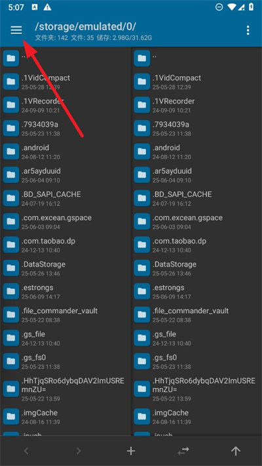Screen dimensions: 262x466
Task: Tap the up arrow to go to parent
Action: tap(236, 451)
